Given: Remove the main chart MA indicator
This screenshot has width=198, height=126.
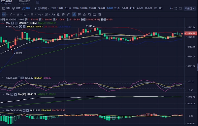Looking at the screenshot, I should click(16, 23).
